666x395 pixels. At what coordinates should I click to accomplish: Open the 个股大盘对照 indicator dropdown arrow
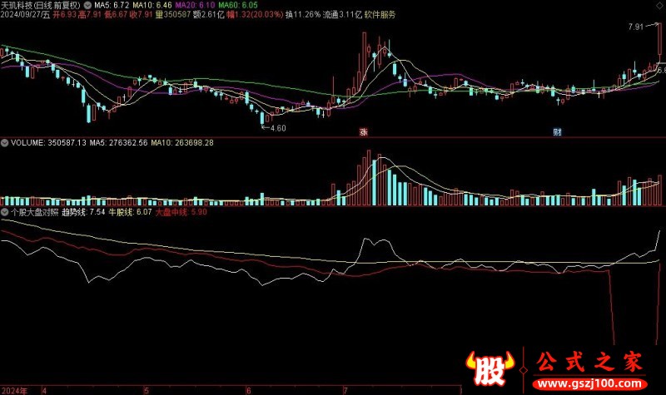click(x=4, y=212)
